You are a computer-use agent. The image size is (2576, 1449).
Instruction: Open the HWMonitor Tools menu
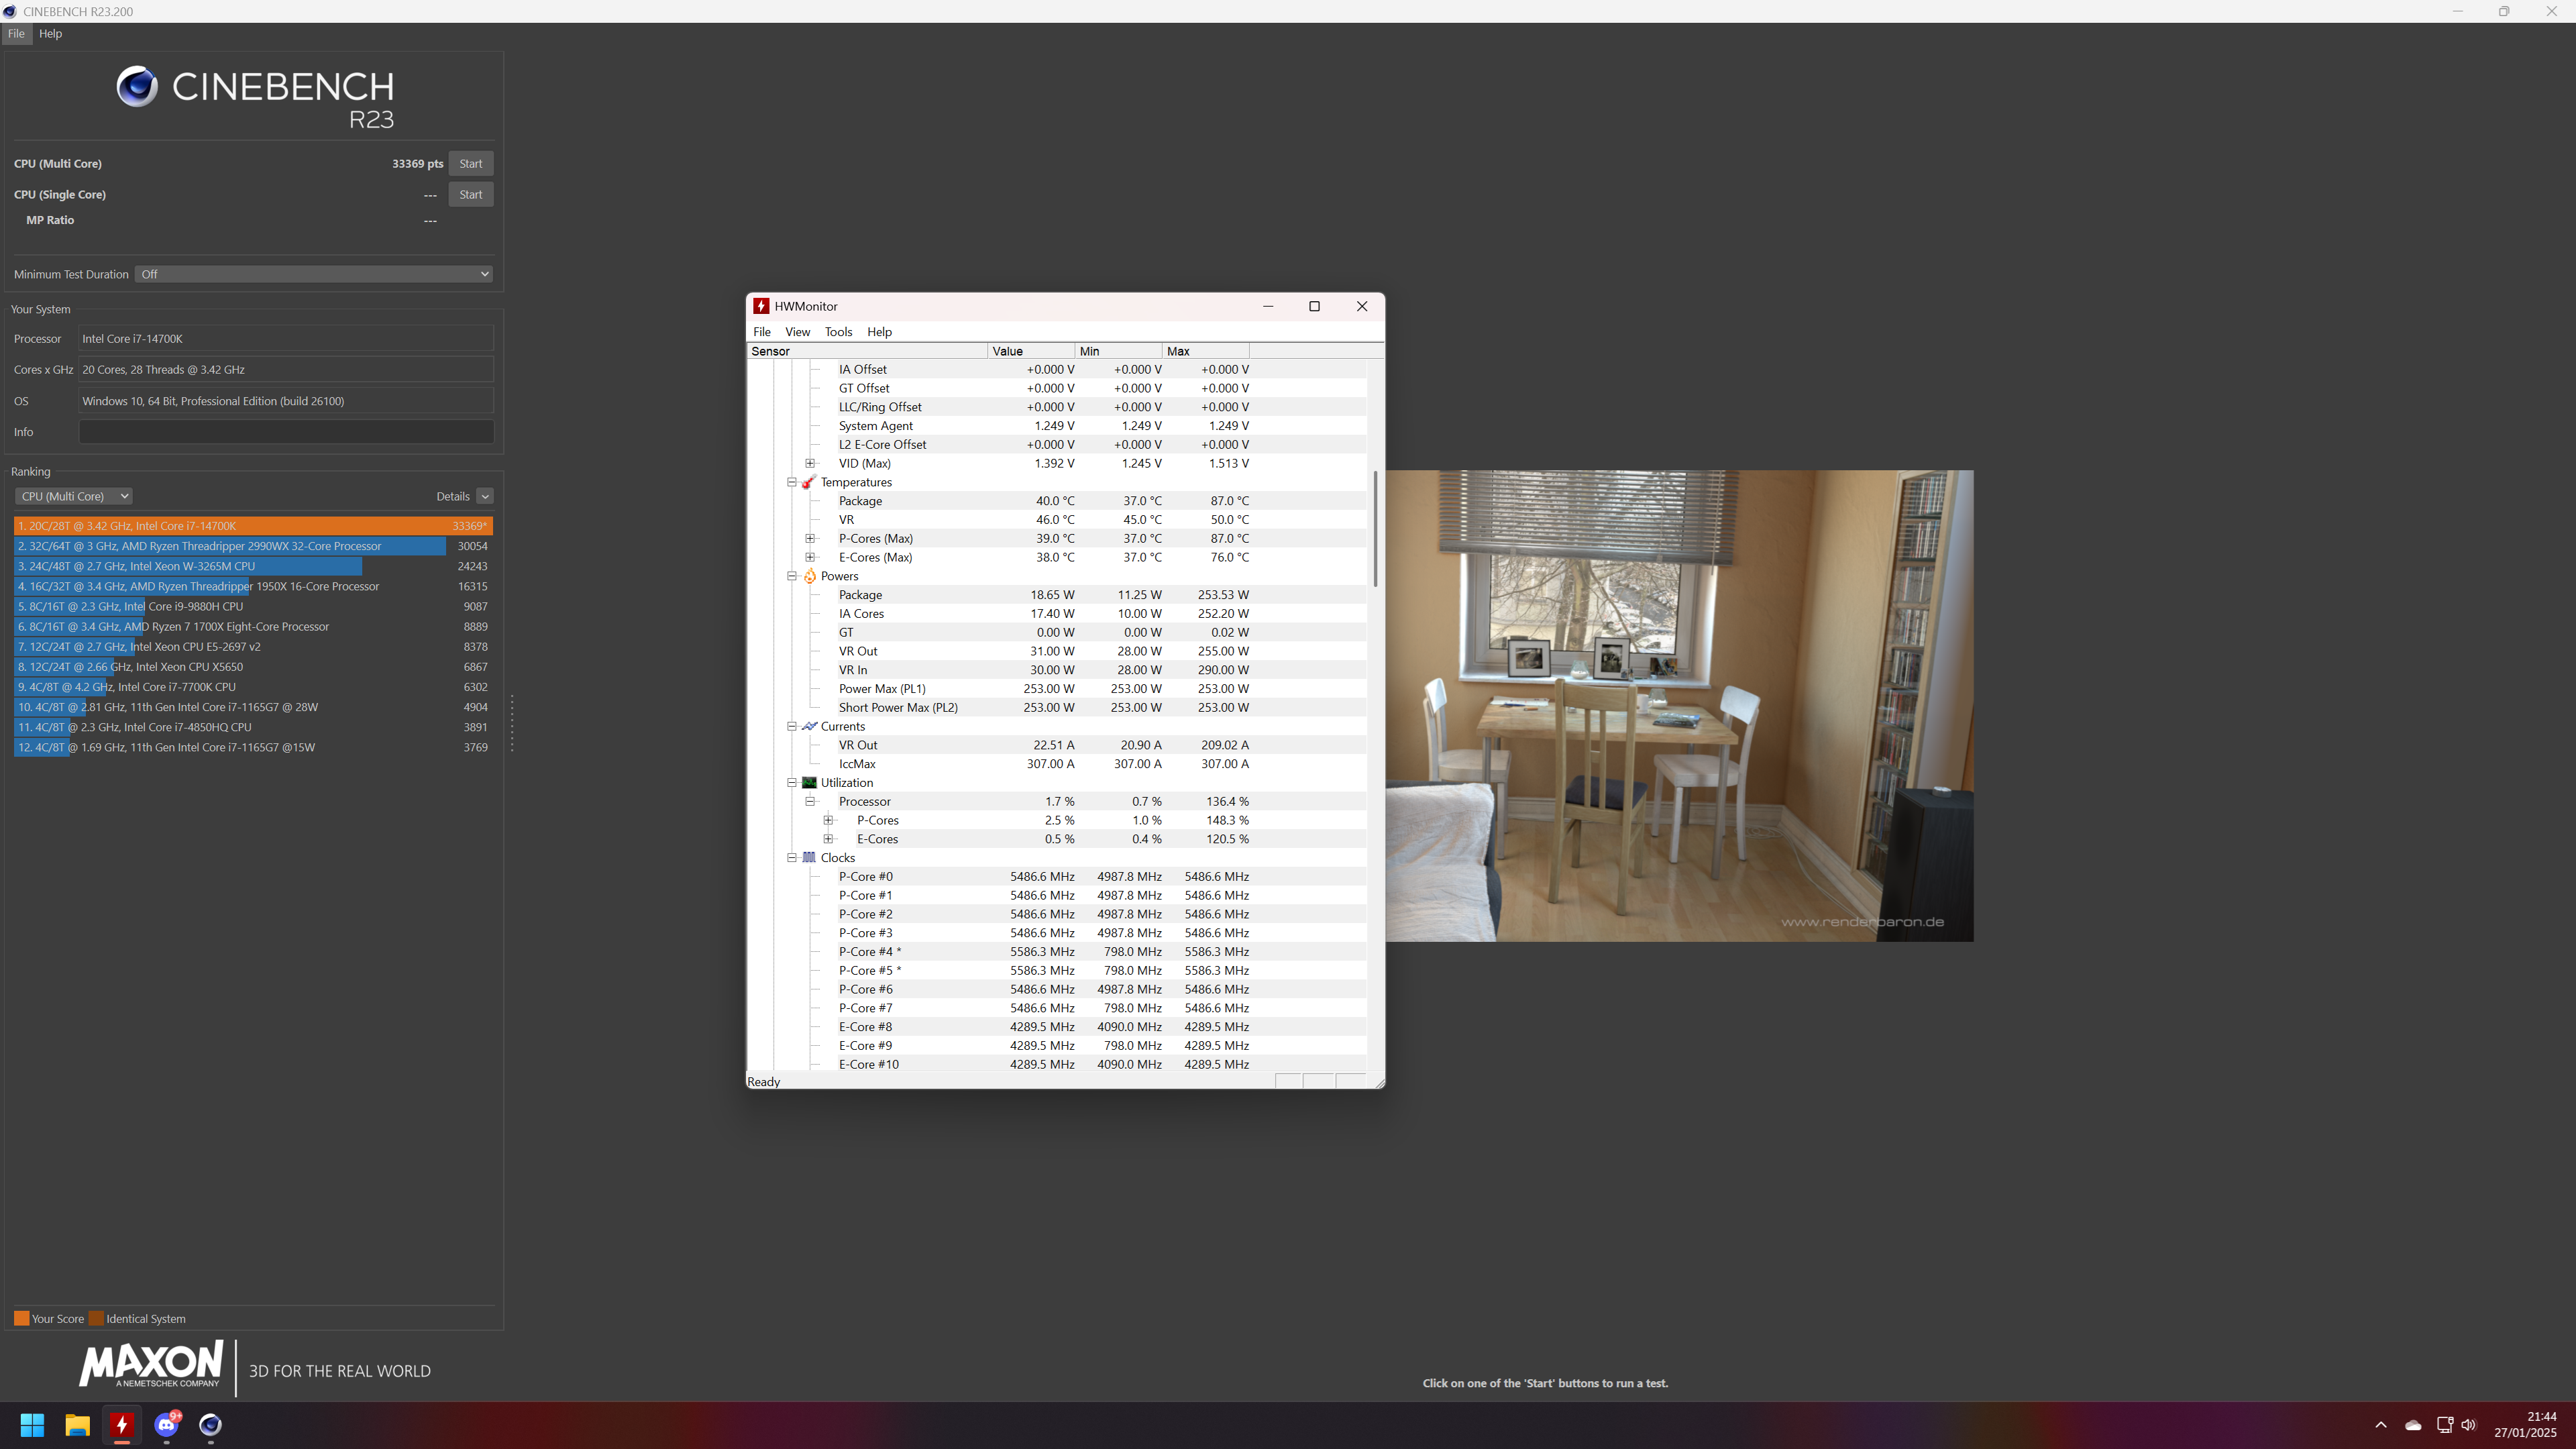pyautogui.click(x=838, y=332)
